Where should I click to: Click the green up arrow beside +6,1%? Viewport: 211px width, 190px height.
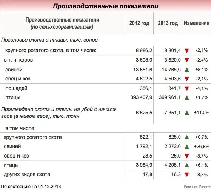(x=187, y=165)
